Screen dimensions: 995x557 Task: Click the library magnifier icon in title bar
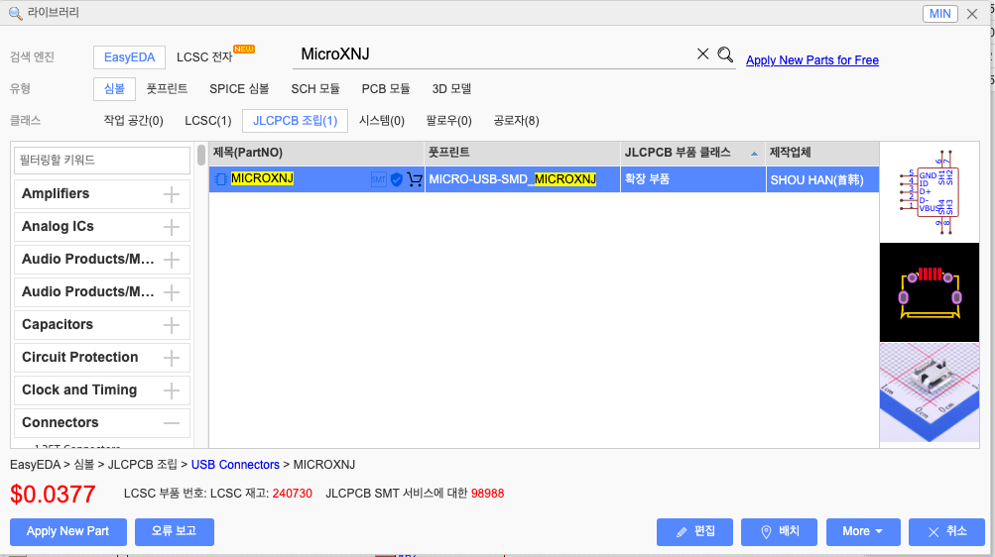[x=15, y=13]
